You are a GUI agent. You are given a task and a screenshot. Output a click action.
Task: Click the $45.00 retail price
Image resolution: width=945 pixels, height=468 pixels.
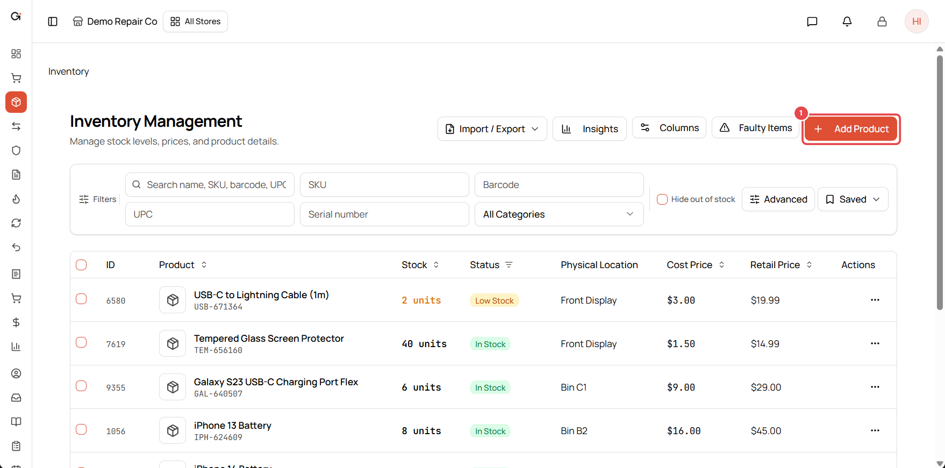766,431
